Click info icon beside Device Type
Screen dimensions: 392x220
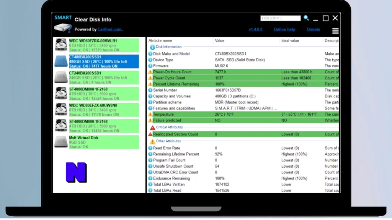150,60
